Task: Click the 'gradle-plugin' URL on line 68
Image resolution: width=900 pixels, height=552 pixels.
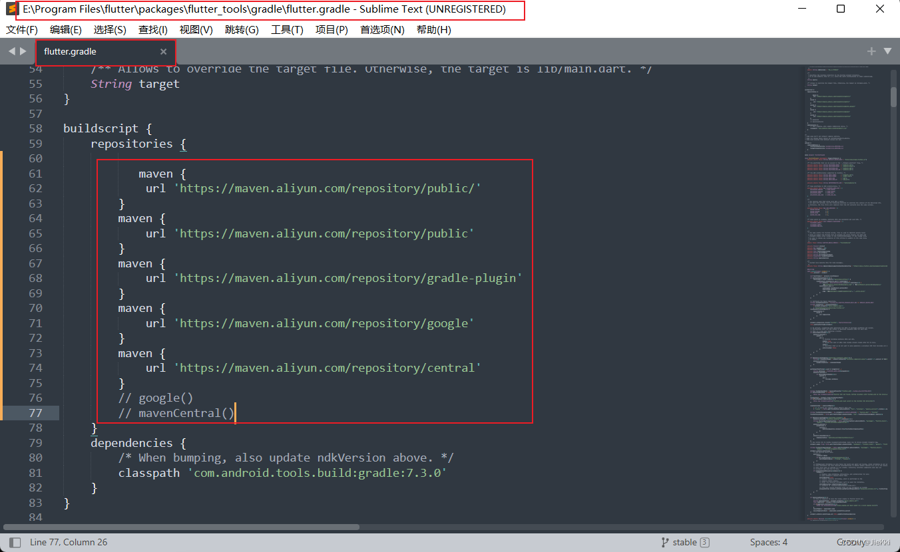Action: point(348,278)
